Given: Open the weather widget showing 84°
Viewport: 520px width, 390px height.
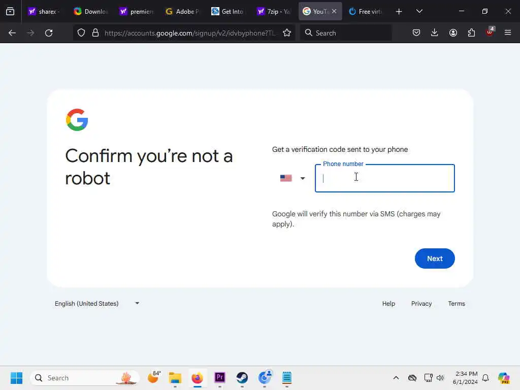Looking at the screenshot, I should (x=153, y=377).
